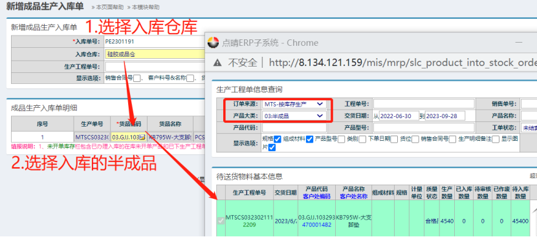Click the URL in the address bar

402,63
